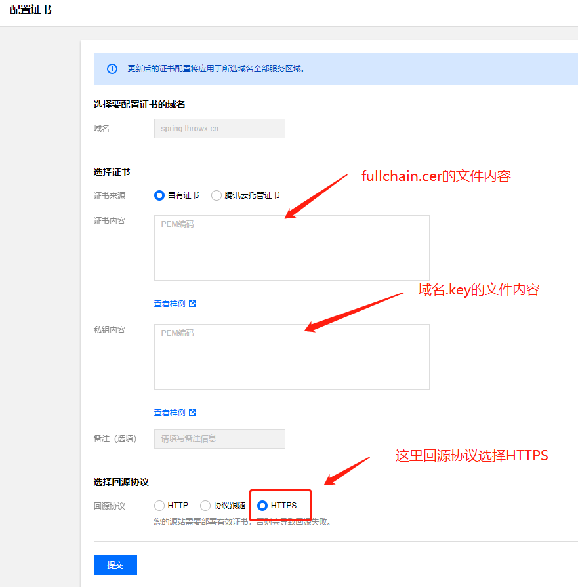Open 查看样例 link below the private key
Viewport: 578px width, 587px height.
170,413
